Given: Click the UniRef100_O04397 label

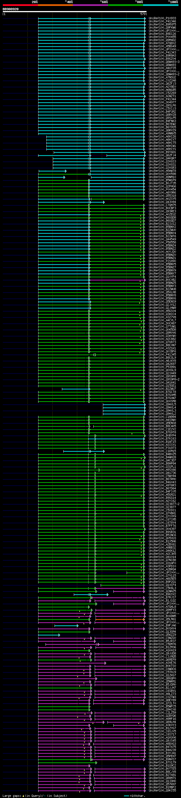Looking at the screenshot, I should (162, 529).
